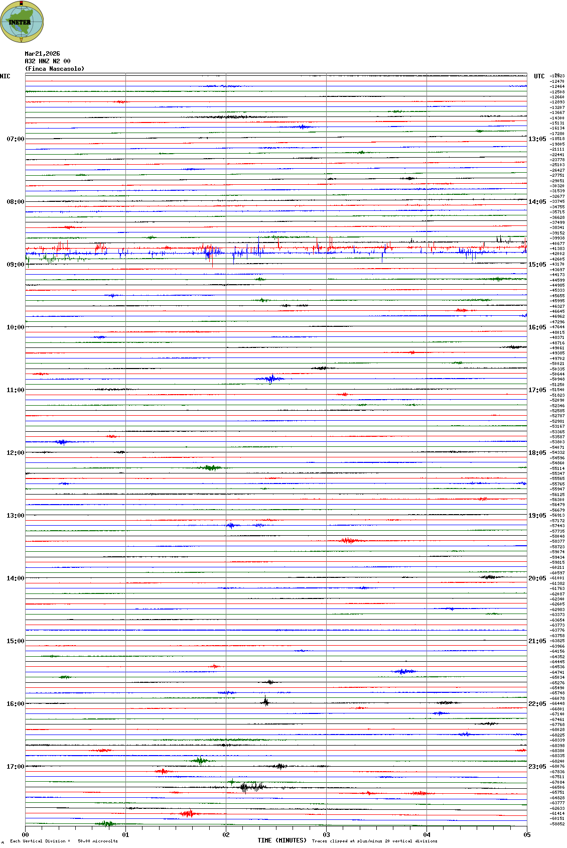Click the TIME (MINUTES) axis title
Viewport: 567px width, 848px height.
tap(282, 840)
